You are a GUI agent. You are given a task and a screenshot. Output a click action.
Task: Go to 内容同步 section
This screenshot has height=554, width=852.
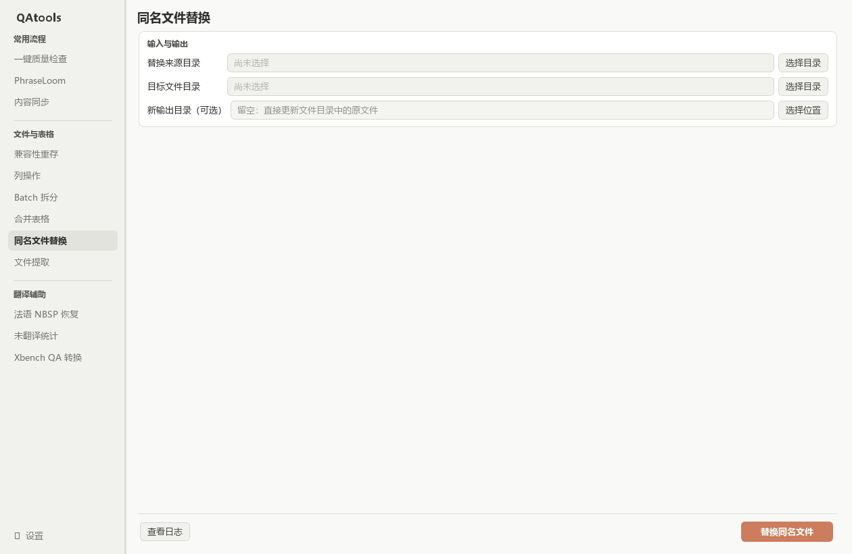click(63, 102)
